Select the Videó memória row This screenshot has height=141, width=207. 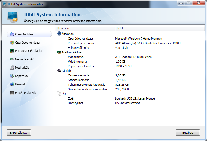(130, 62)
